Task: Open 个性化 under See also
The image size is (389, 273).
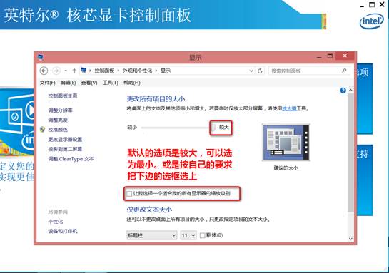Action: point(56,222)
